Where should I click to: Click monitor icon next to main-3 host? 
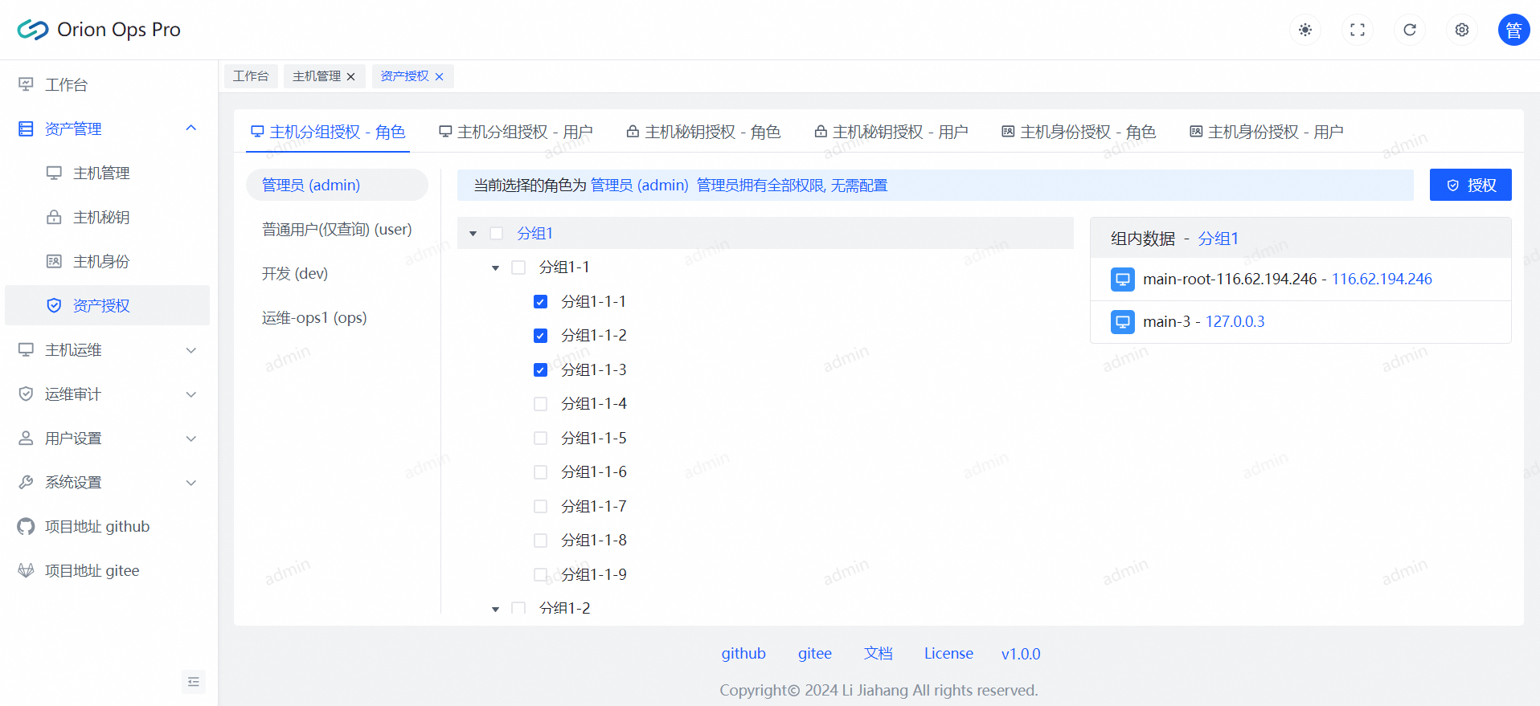1122,322
